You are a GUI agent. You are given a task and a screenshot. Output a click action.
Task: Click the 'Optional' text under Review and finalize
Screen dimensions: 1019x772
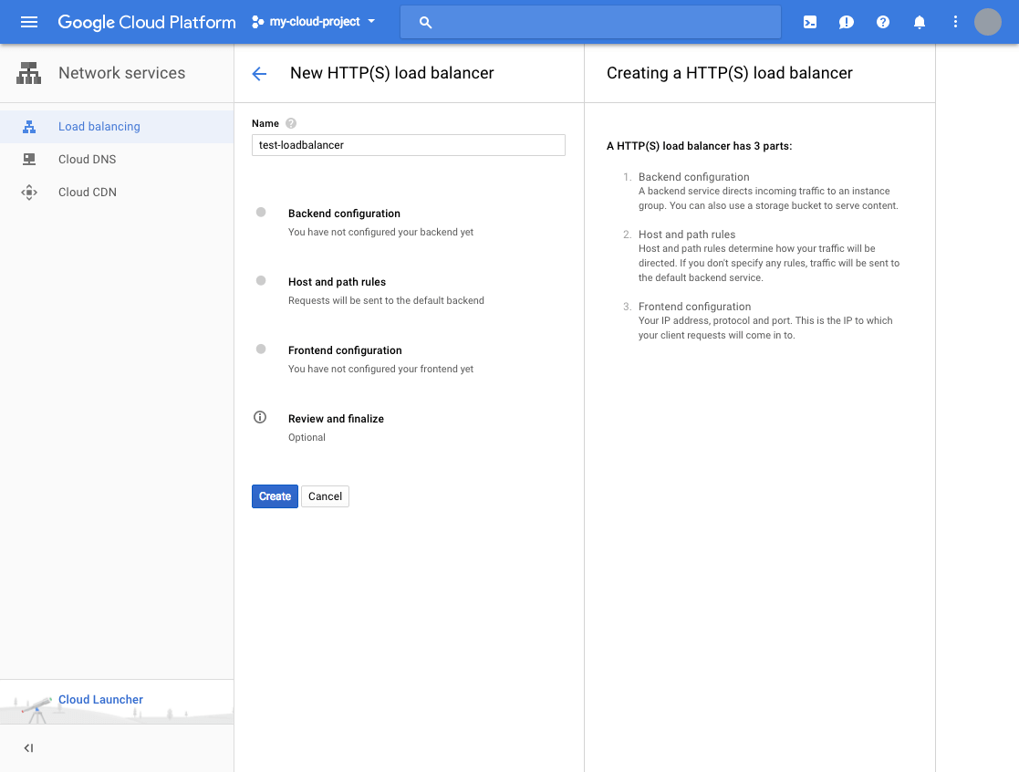pos(307,437)
